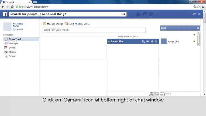Click the search magnifier icon in Facebook bar
Viewport: 206px width, 116px height.
point(124,14)
